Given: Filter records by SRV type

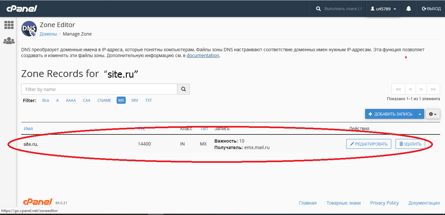Looking at the screenshot, I should coord(135,100).
